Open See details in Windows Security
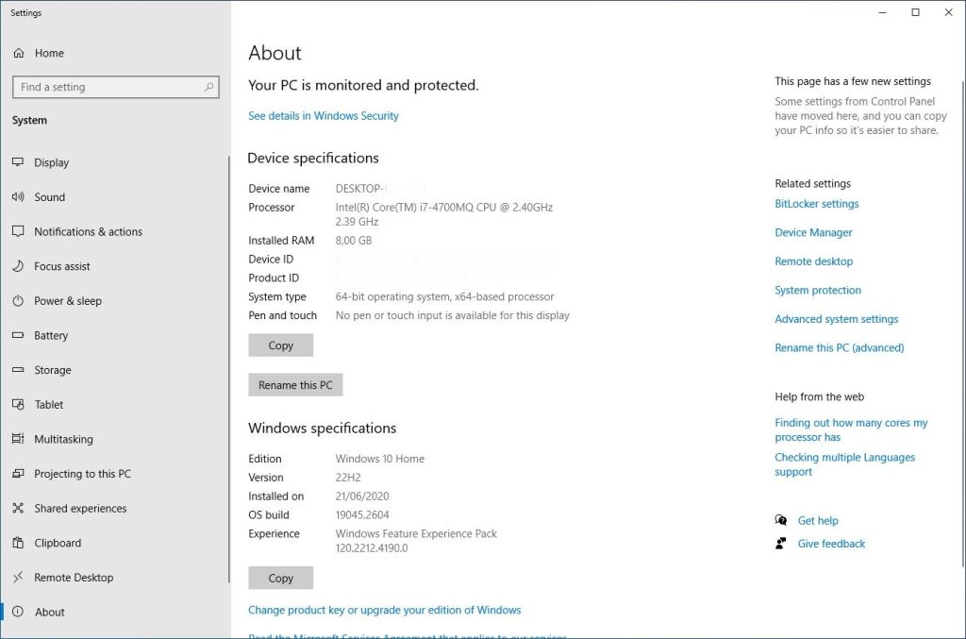This screenshot has width=966, height=639. 324,116
